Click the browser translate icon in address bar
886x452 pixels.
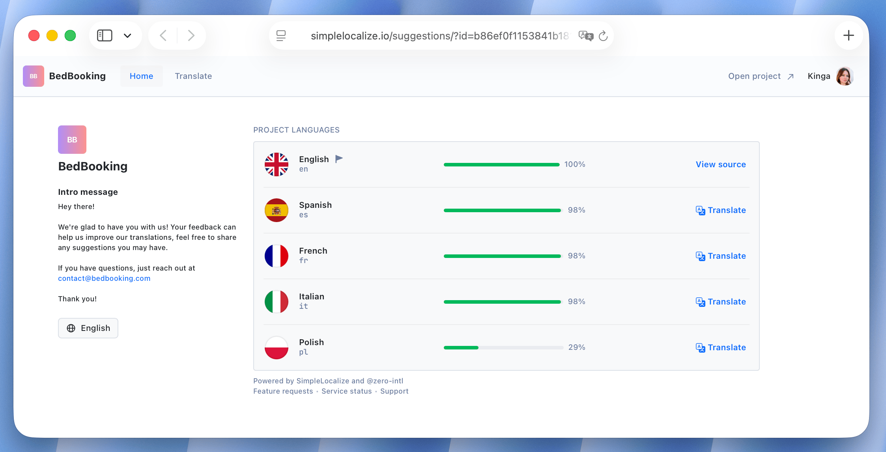tap(586, 36)
